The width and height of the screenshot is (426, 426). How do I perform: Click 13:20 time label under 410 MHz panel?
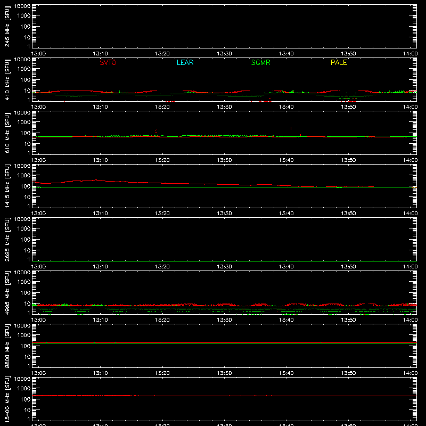[x=162, y=107]
